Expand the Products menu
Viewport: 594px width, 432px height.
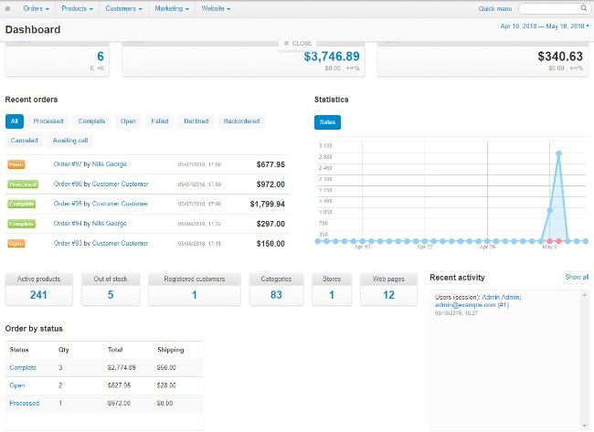coord(79,8)
